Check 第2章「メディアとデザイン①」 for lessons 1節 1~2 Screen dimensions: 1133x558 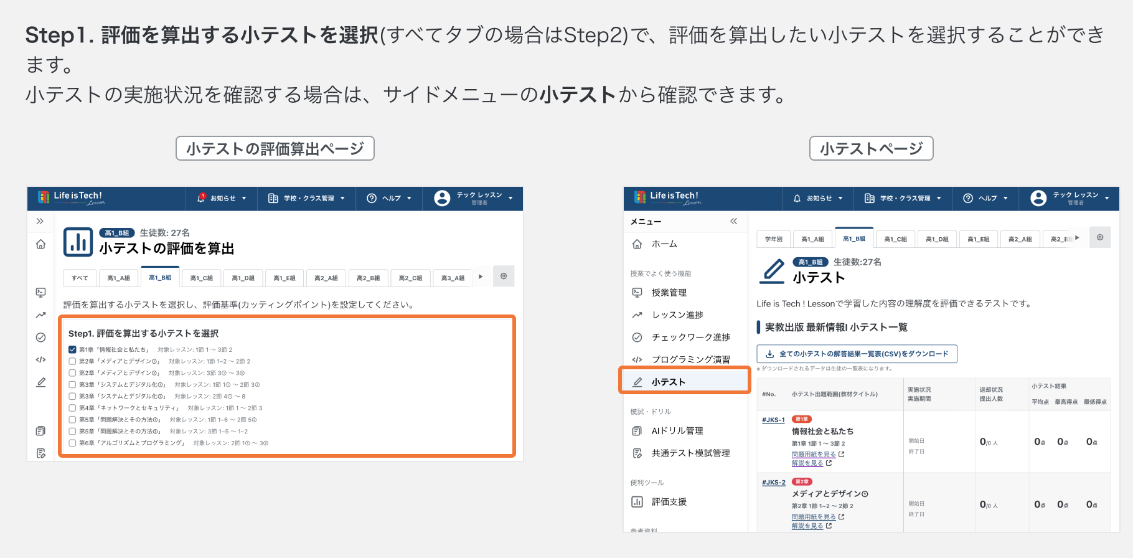tap(72, 361)
